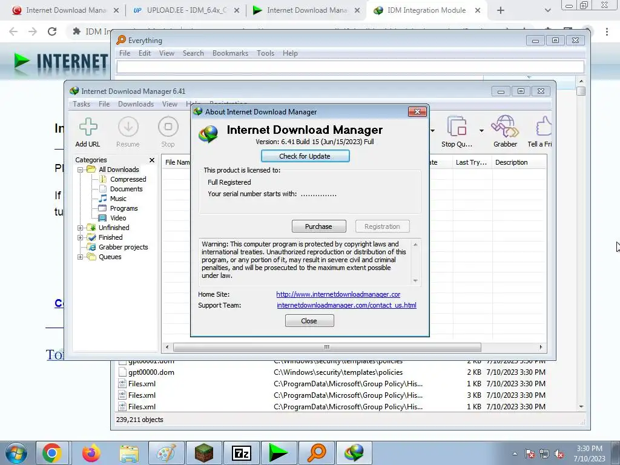Click the browser back arrow
620x465 pixels.
tap(13, 31)
